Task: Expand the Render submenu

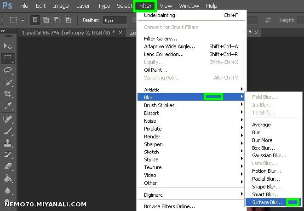Action: (191, 137)
